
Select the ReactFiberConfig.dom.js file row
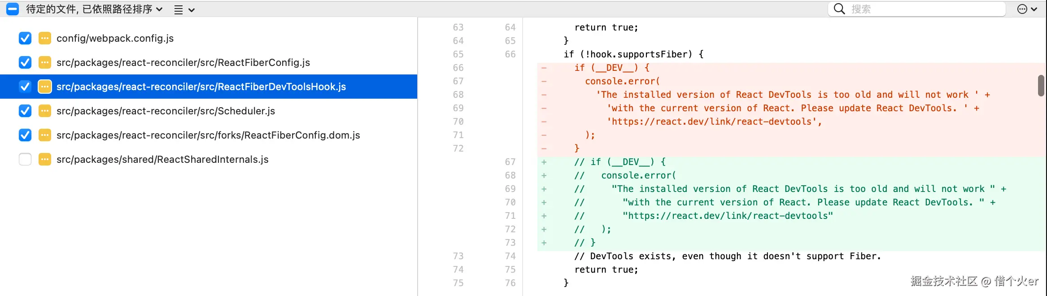208,135
